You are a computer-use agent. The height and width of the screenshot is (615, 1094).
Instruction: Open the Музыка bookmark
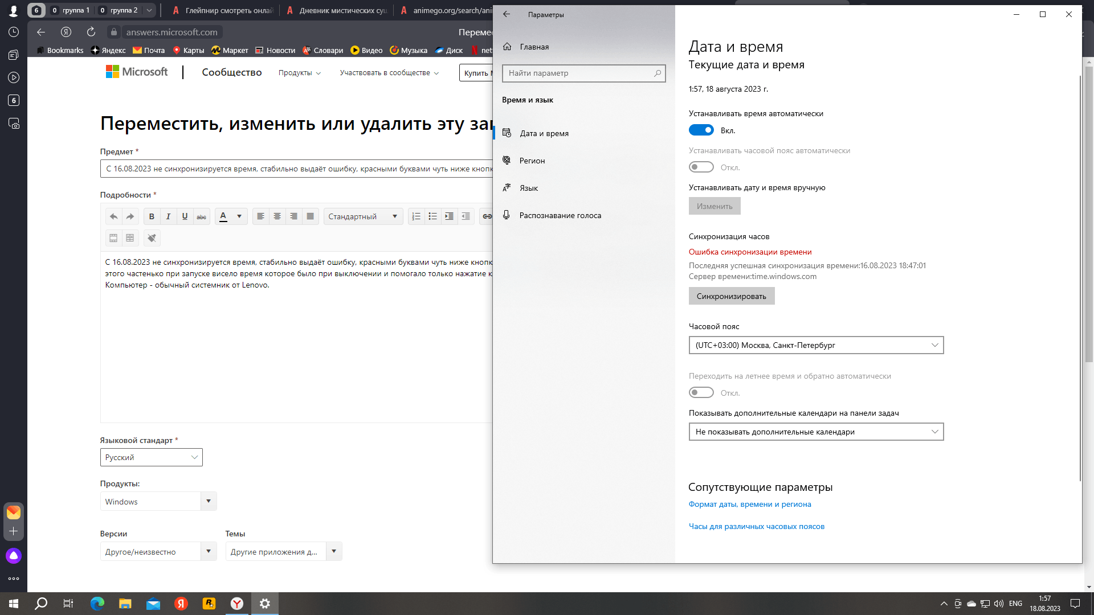pos(409,50)
